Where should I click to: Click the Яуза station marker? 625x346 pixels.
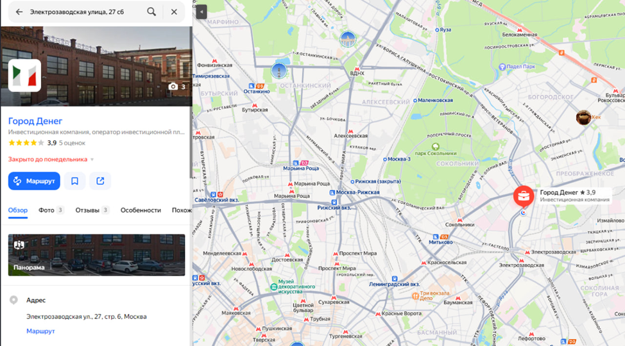pyautogui.click(x=437, y=30)
